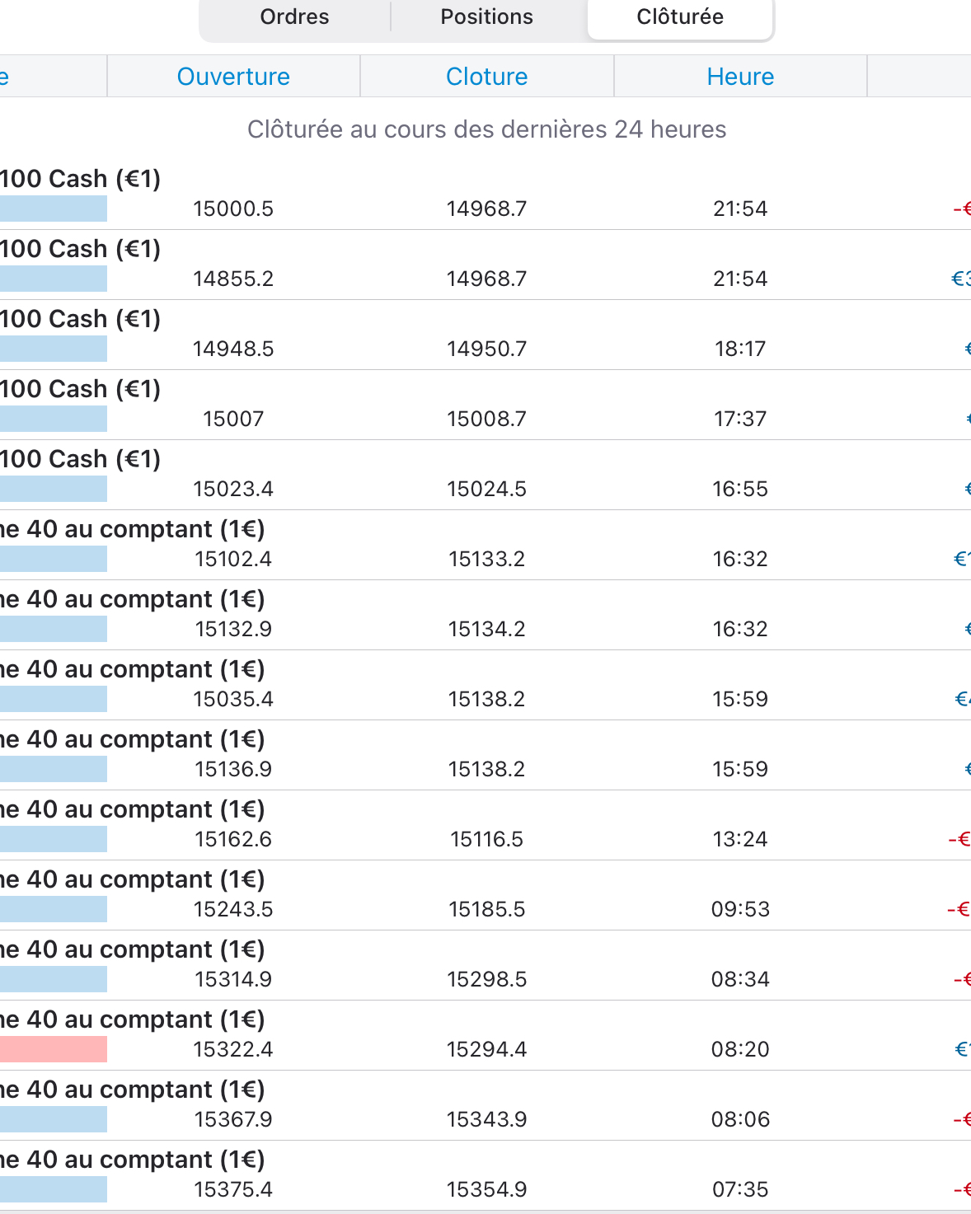Screen dimensions: 971x1214
Task: Open the trade closed at 08:06
Action: tap(740, 1119)
